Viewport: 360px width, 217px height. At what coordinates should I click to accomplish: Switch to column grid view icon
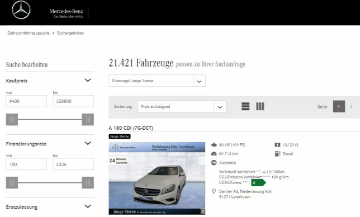[x=260, y=106]
